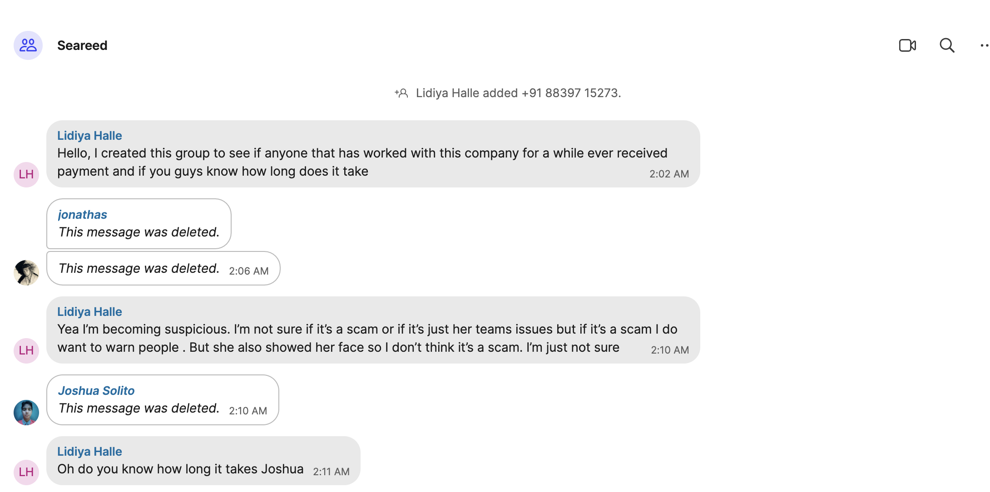Click the jonathas sender name
990x492 pixels.
[83, 215]
